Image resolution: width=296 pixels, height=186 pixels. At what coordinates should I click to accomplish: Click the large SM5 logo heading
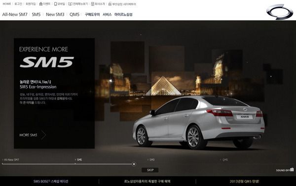pos(47,62)
